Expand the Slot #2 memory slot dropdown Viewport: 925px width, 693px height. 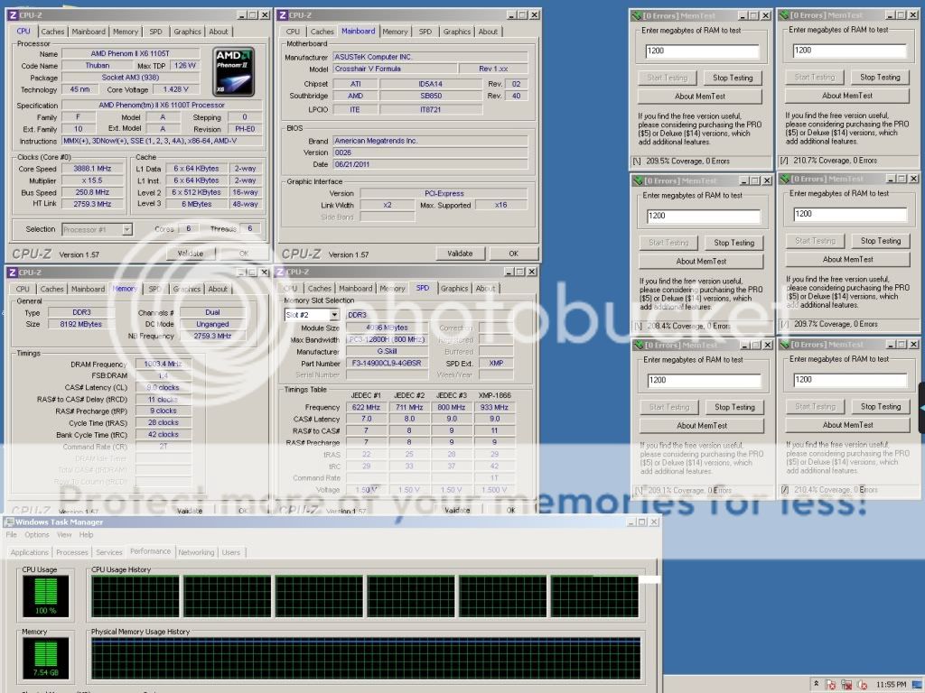334,314
